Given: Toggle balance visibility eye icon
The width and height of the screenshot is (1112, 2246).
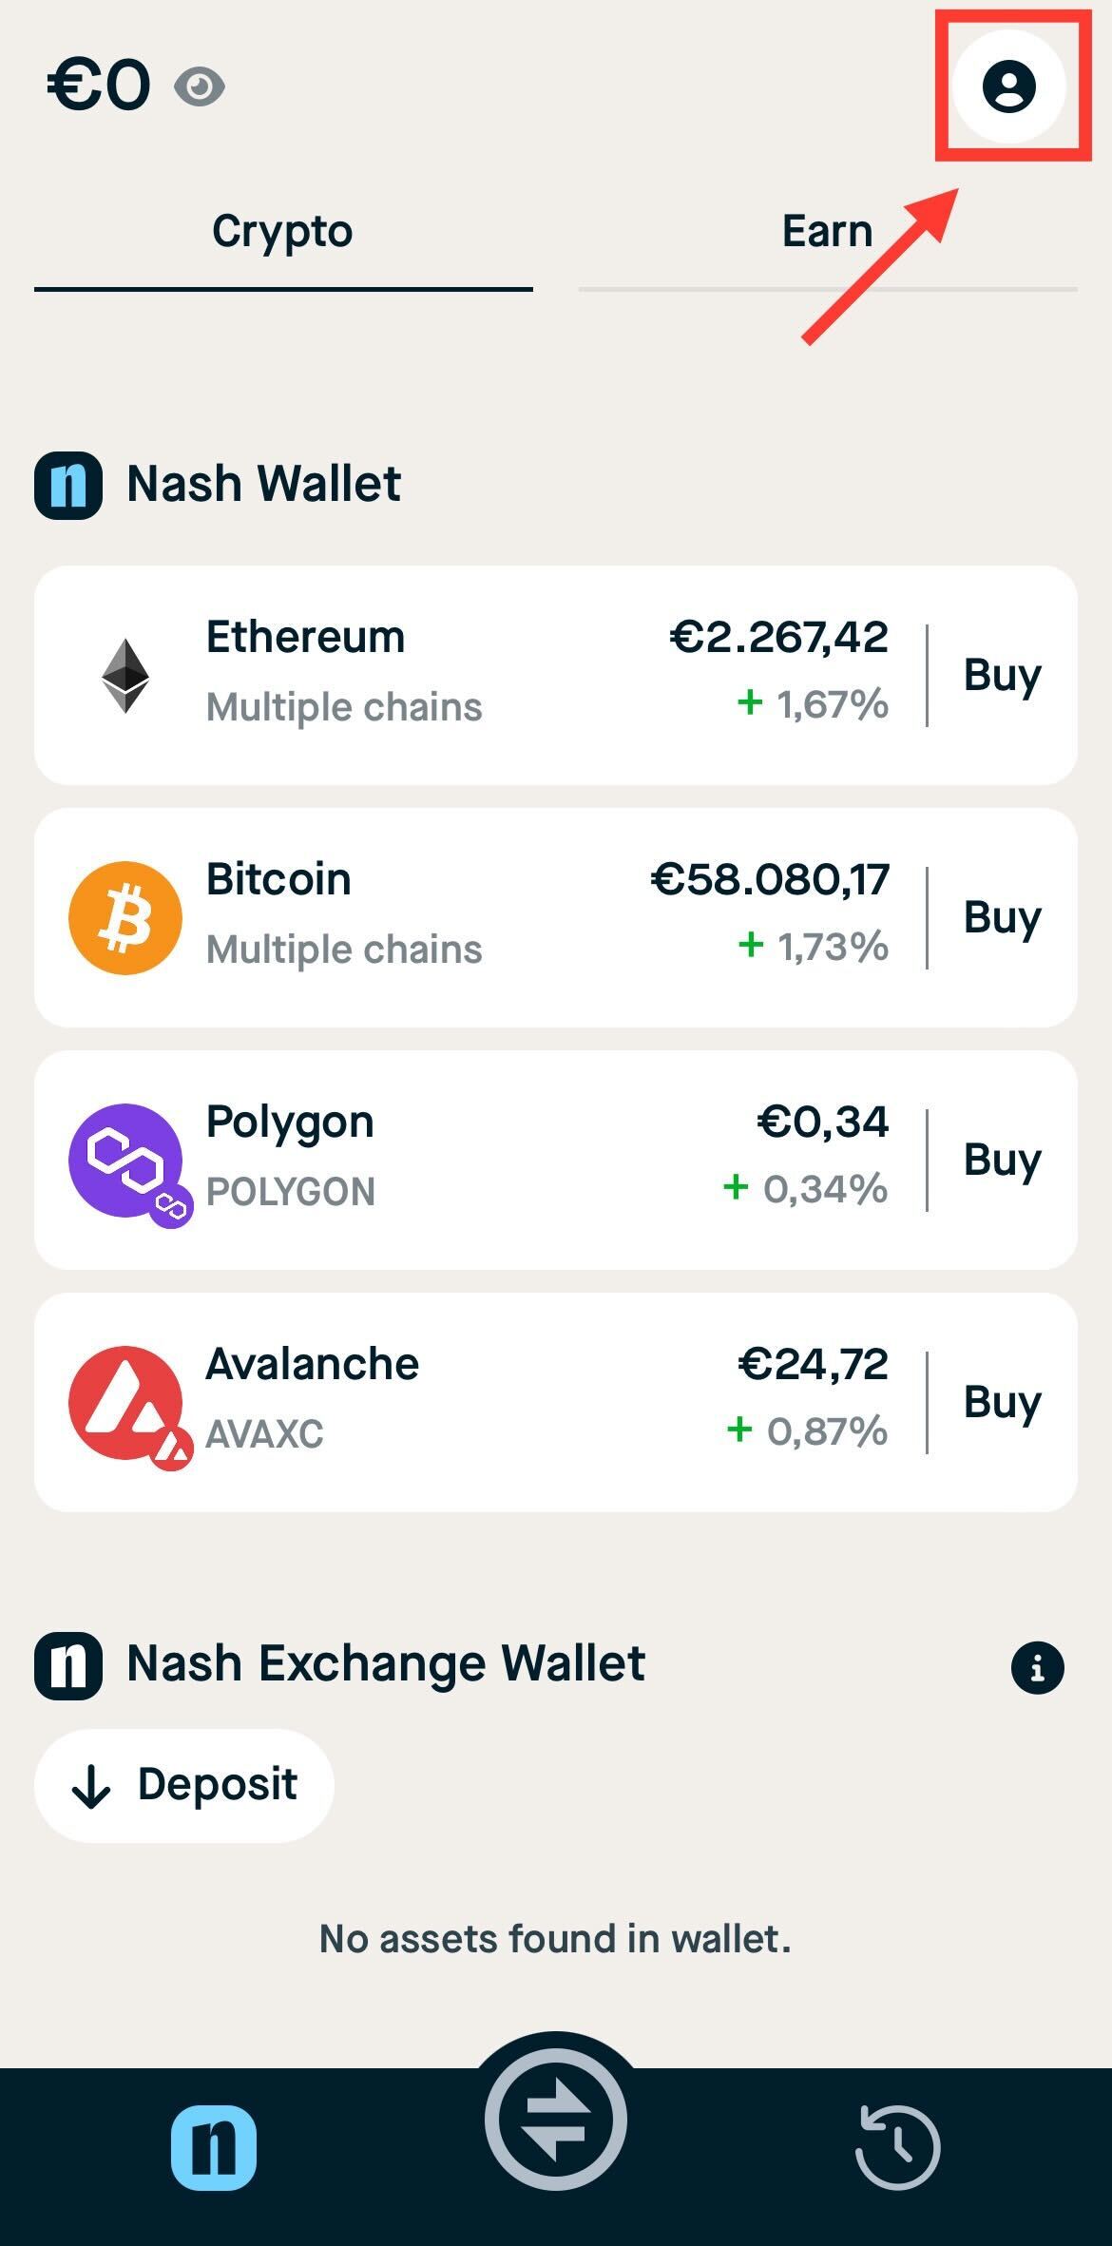Looking at the screenshot, I should [x=200, y=87].
